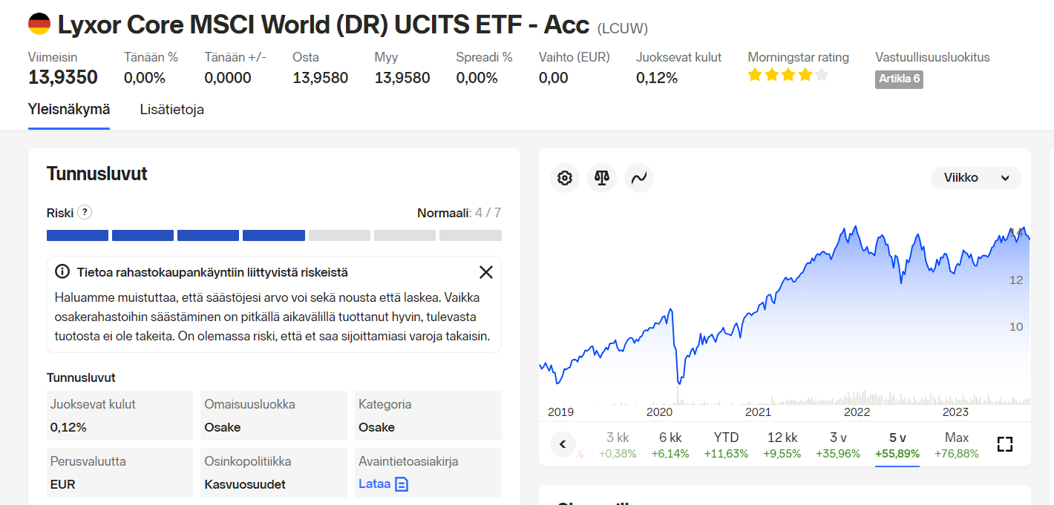
Task: Click the Normaali: 4 / 7 risk label
Action: tap(459, 213)
